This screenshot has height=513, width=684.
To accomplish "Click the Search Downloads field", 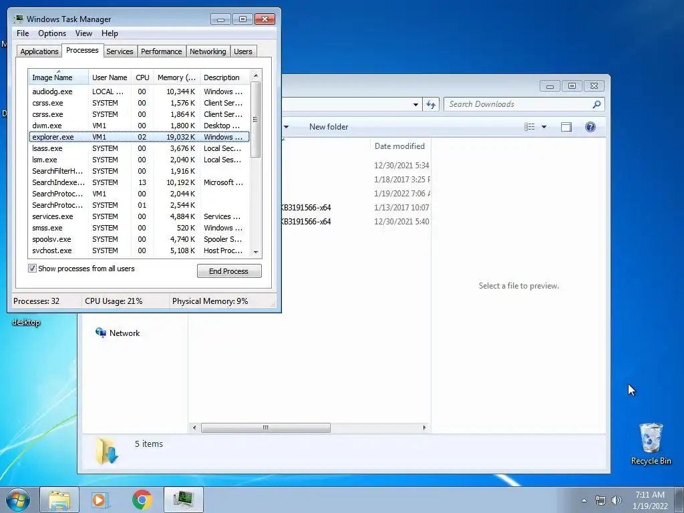I will tap(524, 104).
